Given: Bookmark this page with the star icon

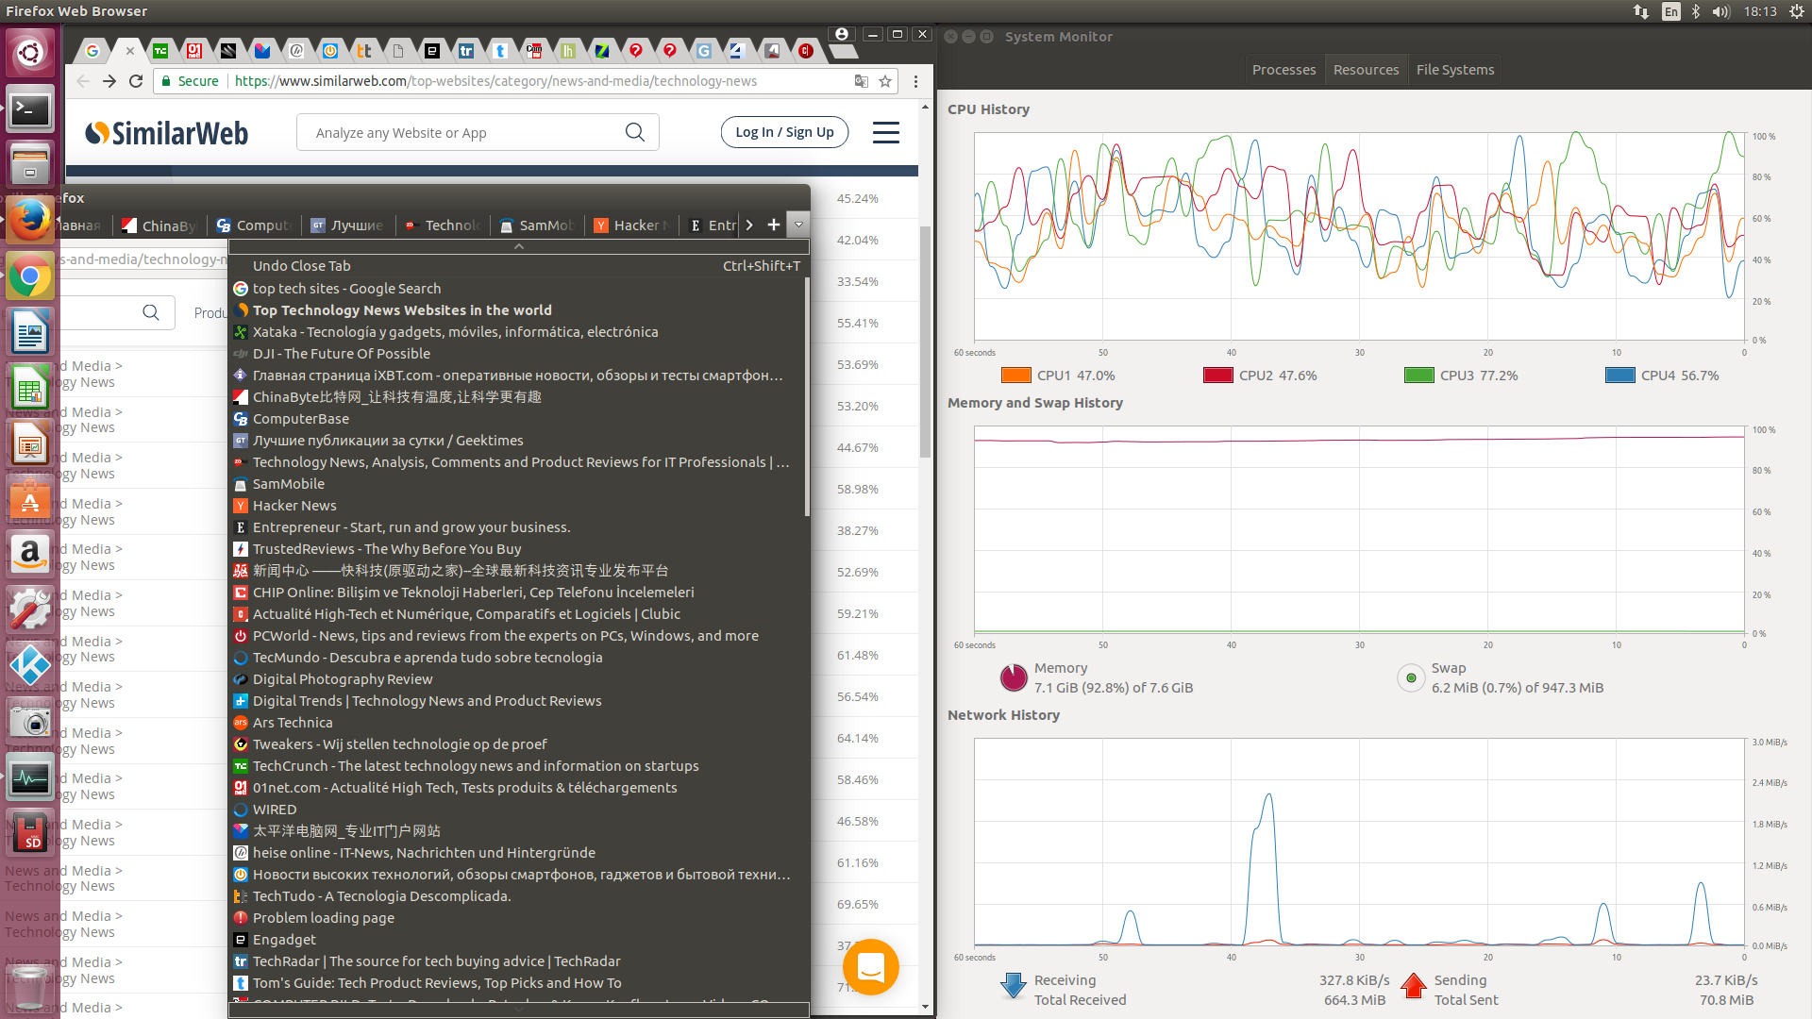Looking at the screenshot, I should click(x=885, y=81).
